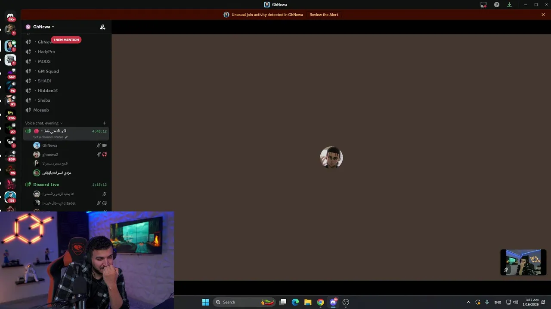Viewport: 551px width, 309px height.
Task: Open the server with 27 badge
Action: (10, 128)
